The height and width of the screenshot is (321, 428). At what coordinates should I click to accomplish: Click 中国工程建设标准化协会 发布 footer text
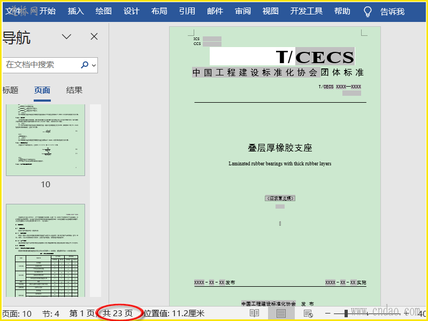(278, 303)
